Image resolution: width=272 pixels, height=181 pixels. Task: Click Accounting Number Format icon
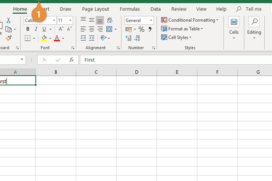coord(129,29)
